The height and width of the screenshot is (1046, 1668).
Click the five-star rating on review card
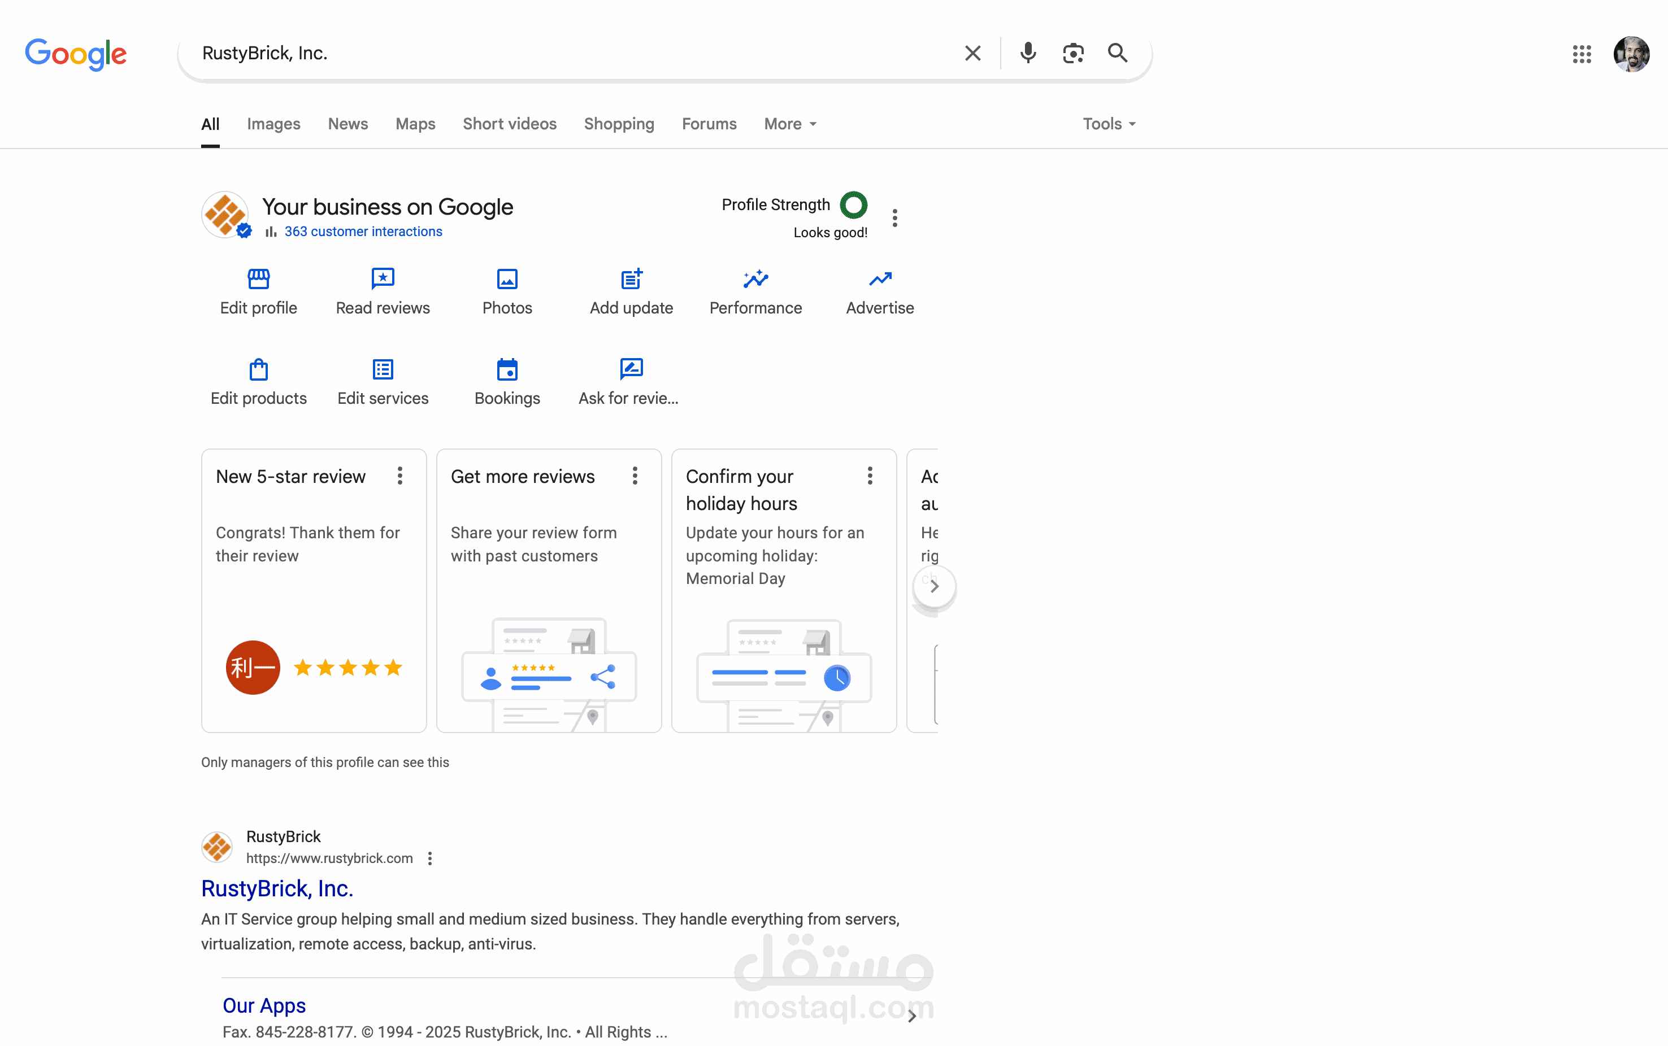click(348, 668)
